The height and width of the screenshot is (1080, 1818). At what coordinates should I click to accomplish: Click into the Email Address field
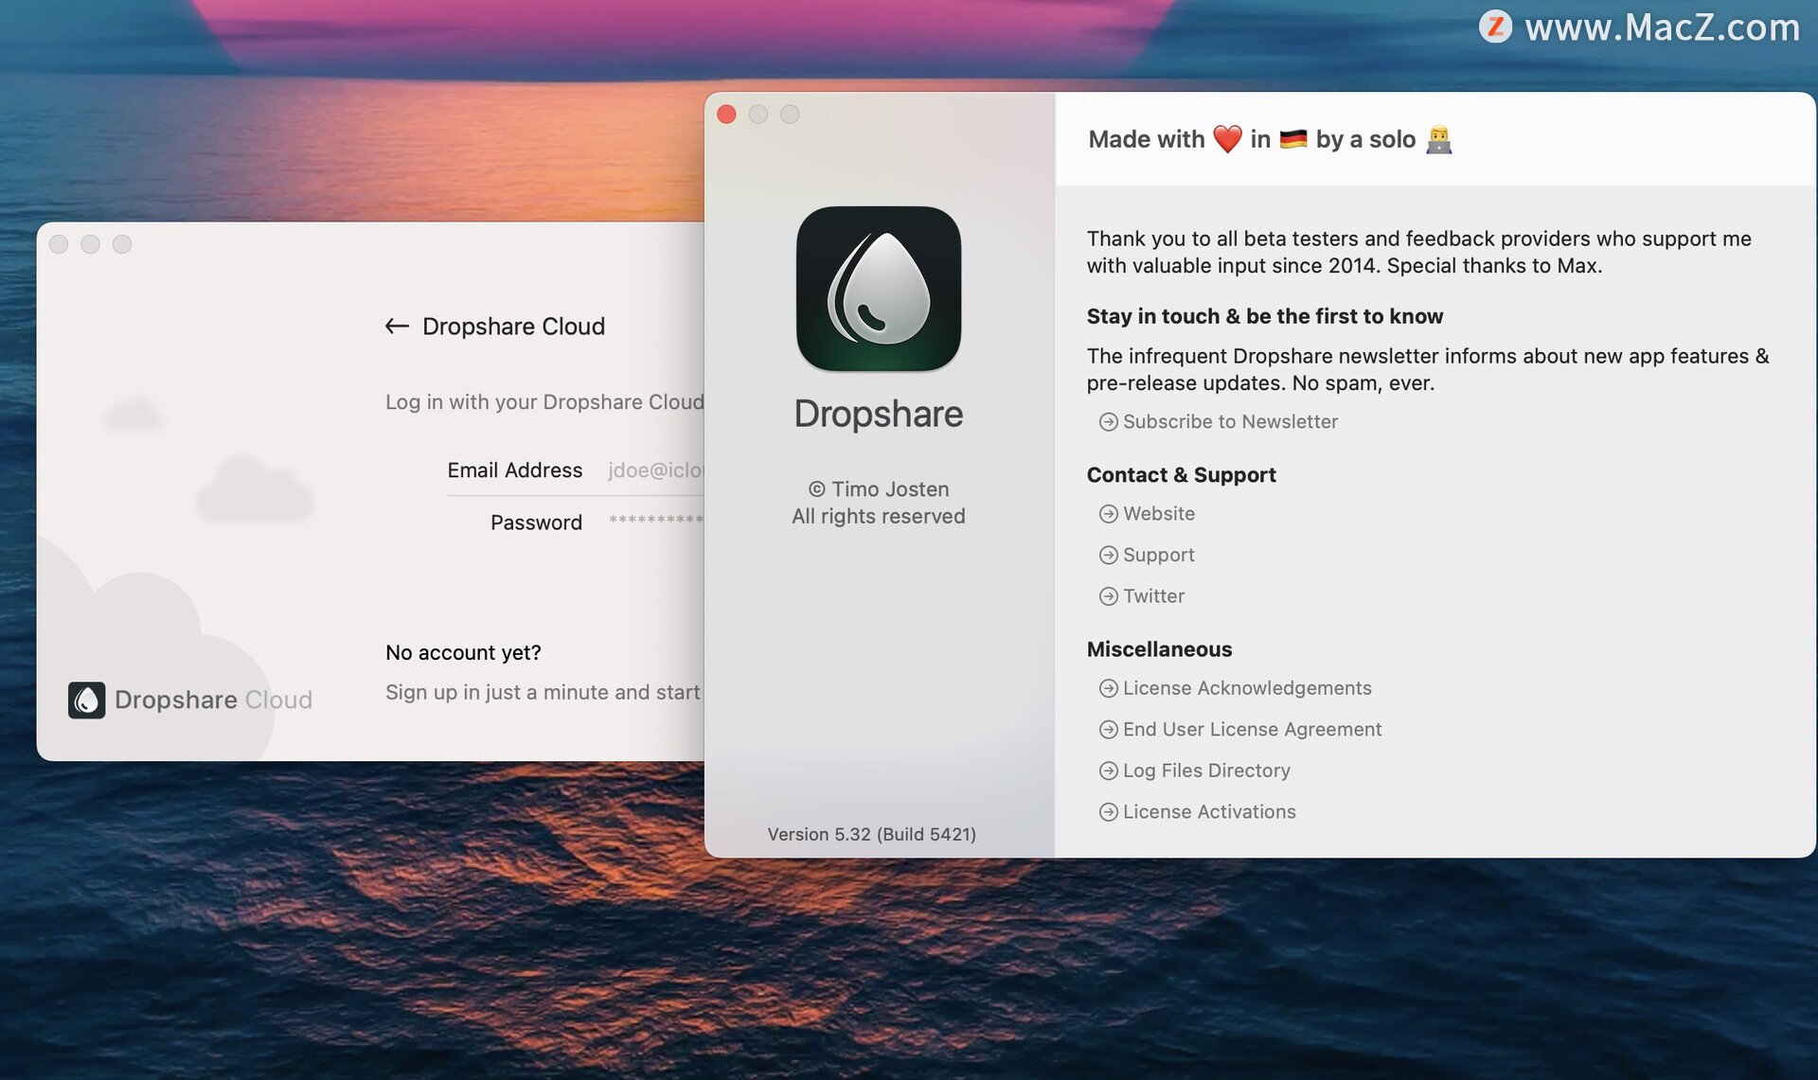(654, 470)
